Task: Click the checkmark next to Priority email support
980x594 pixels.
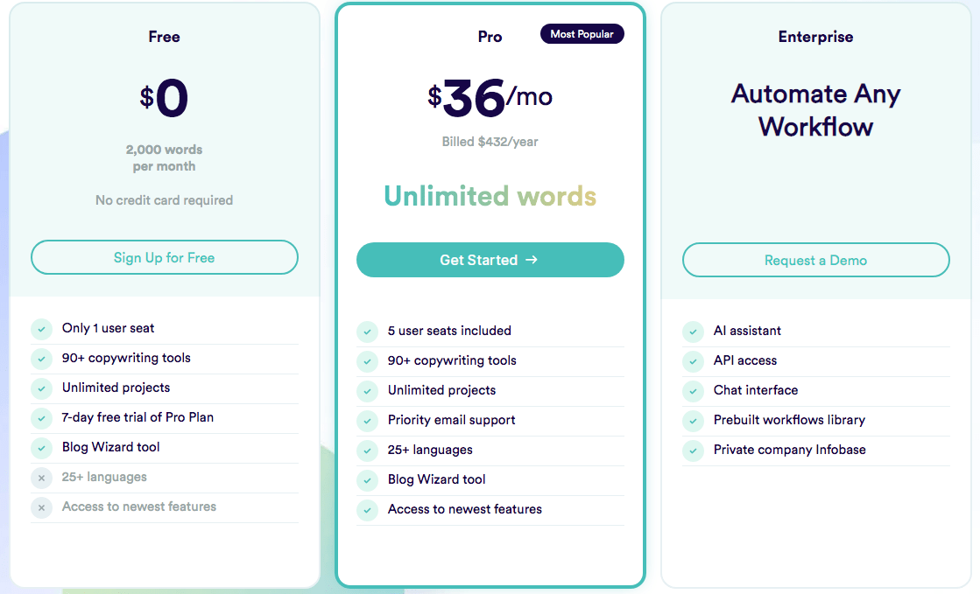Action: 367,421
